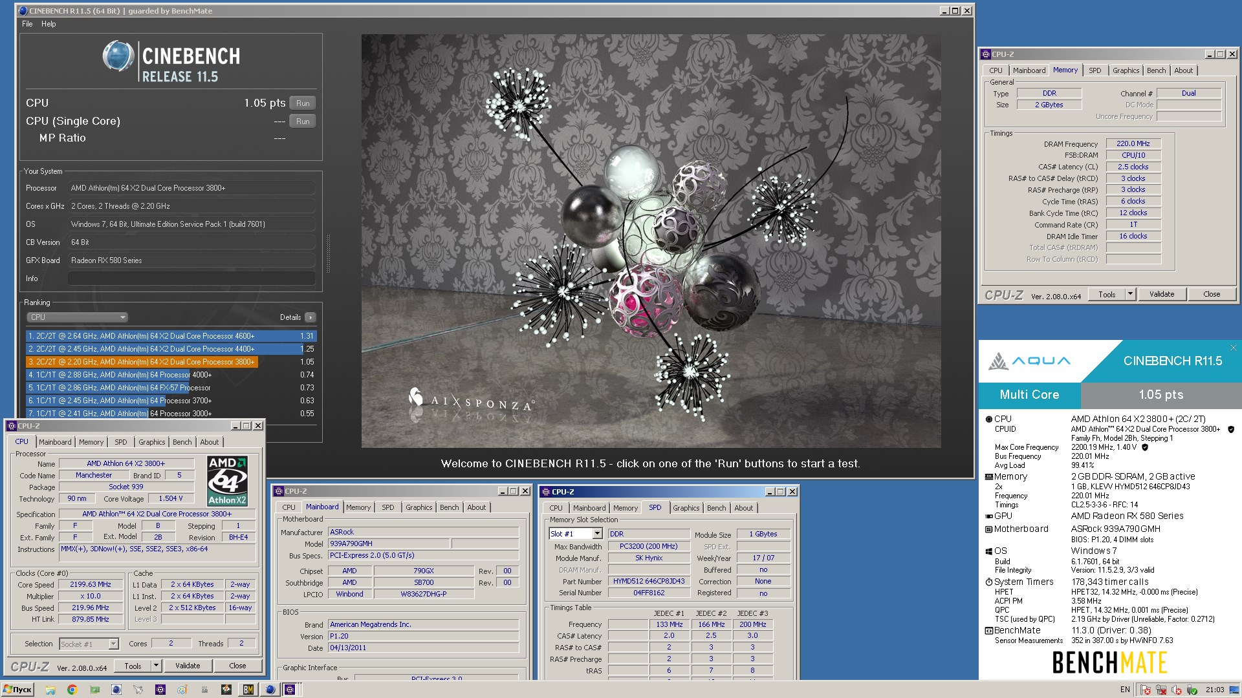Switch to Mainboard tab in bottom-left CPU-Z
Image resolution: width=1242 pixels, height=698 pixels.
[x=55, y=442]
